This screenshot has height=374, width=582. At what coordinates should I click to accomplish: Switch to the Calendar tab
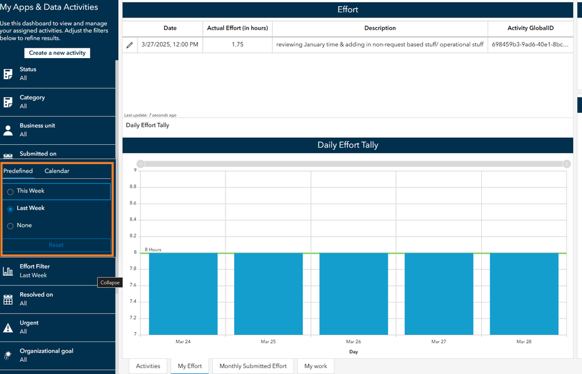[x=57, y=171]
